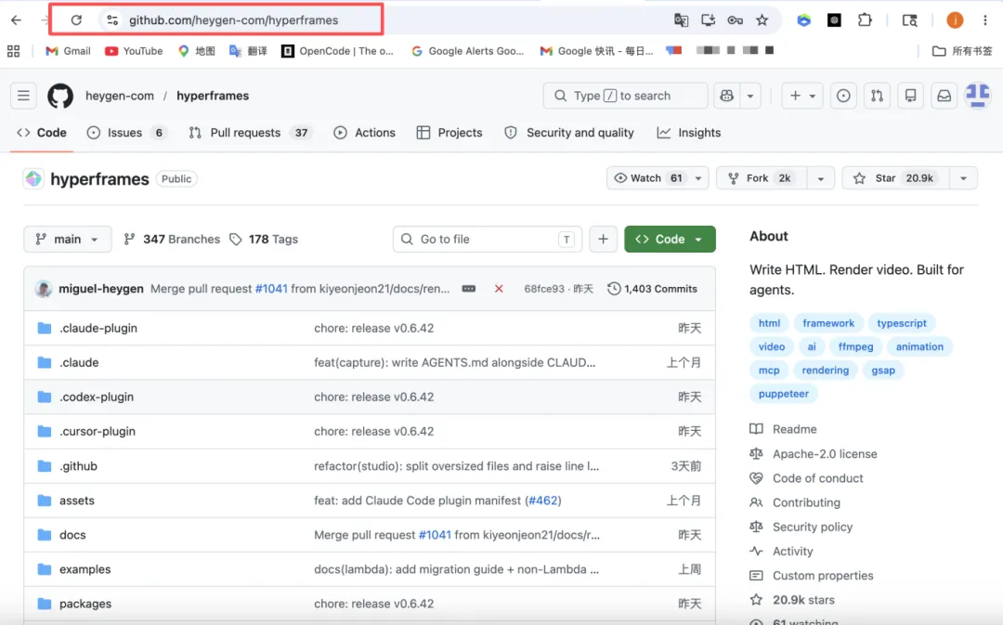
Task: Go to the Projects tab
Action: point(449,133)
